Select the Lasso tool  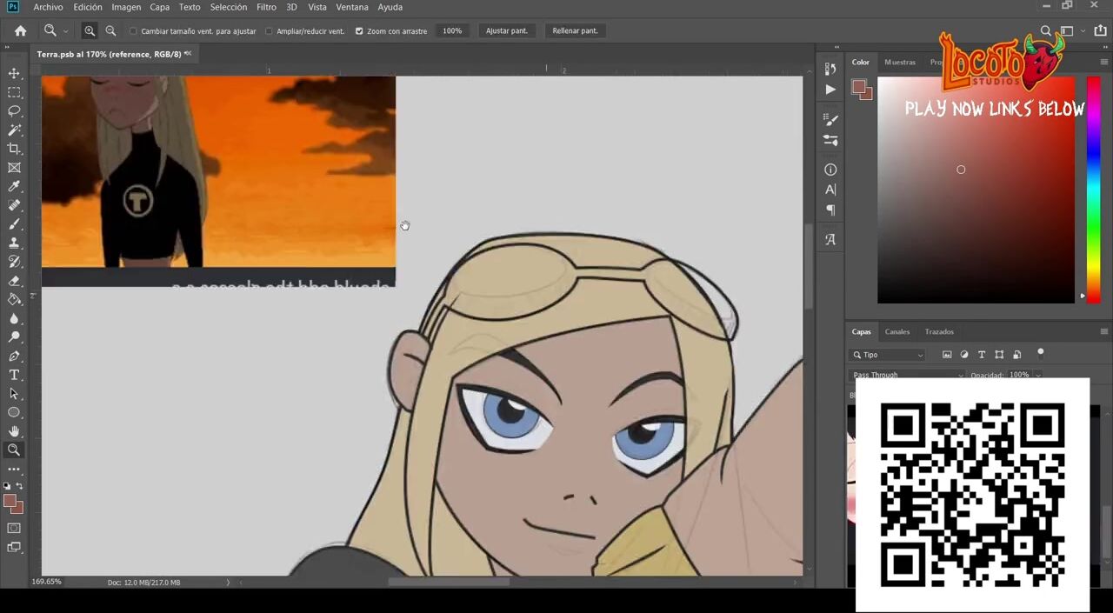(x=14, y=111)
